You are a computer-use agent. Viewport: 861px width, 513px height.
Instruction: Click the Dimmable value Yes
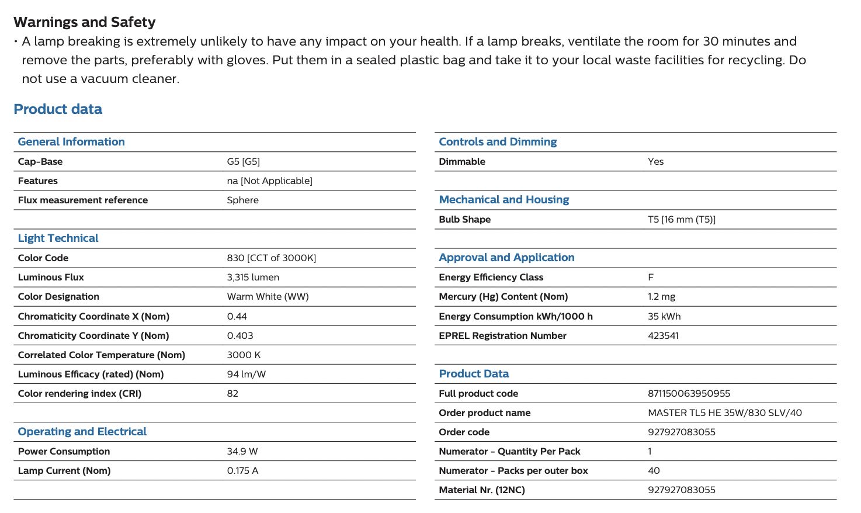coord(655,162)
